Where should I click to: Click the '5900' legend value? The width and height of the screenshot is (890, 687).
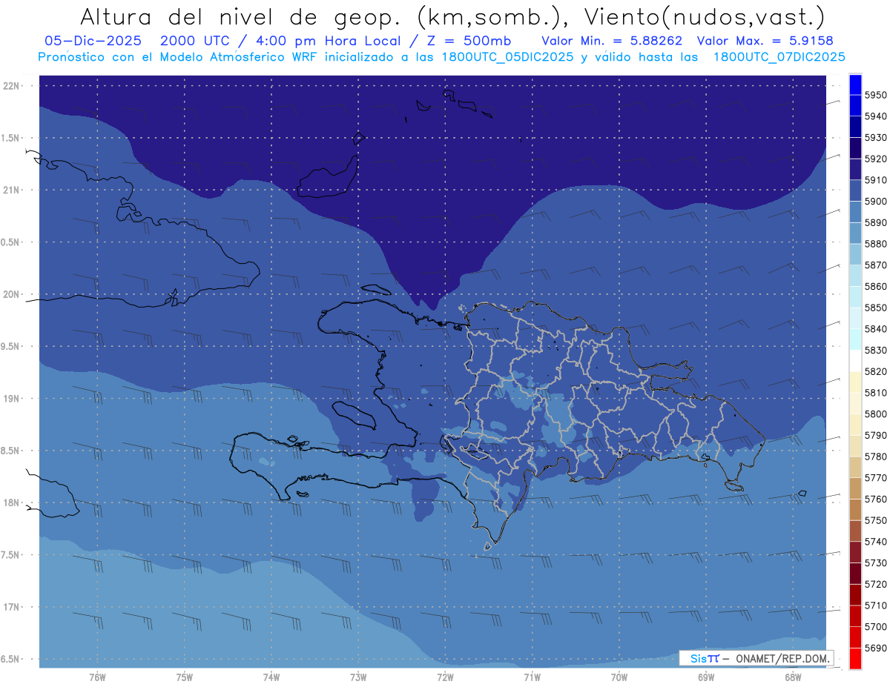pos(875,202)
